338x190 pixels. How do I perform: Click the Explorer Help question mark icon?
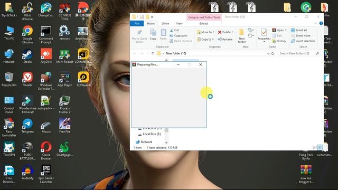321,23
